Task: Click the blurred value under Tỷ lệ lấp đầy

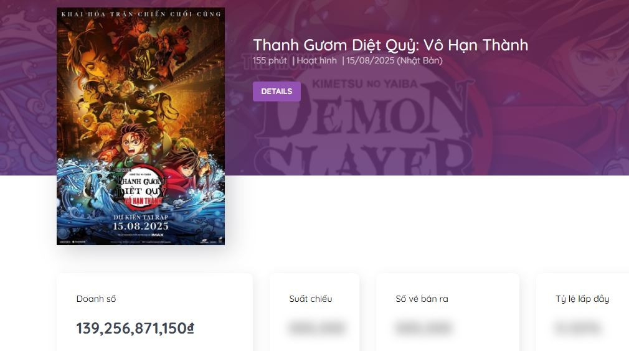Action: tap(578, 328)
